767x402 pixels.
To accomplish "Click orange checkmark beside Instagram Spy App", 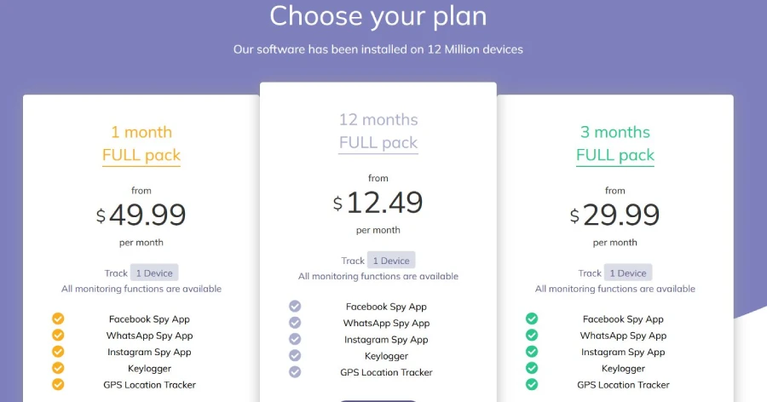I will 58,352.
